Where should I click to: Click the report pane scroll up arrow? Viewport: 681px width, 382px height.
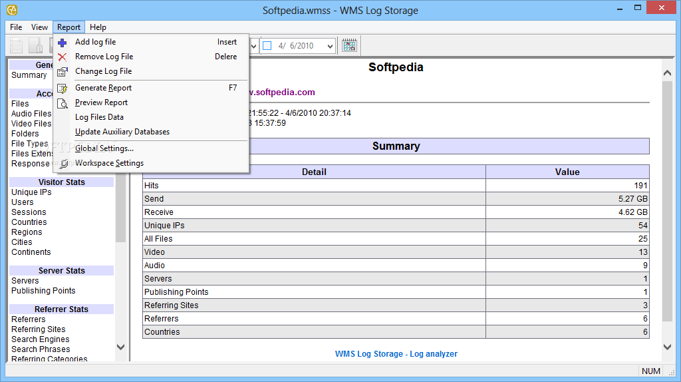(x=668, y=73)
